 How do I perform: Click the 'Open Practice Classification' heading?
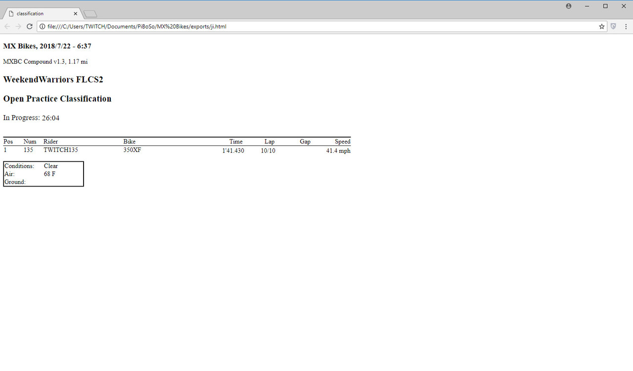pyautogui.click(x=57, y=99)
